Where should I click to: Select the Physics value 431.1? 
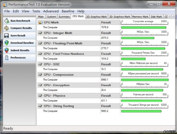tap(104, 101)
